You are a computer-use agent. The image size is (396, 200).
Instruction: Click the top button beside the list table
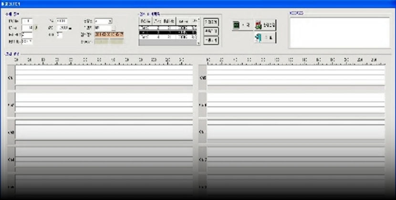click(211, 22)
